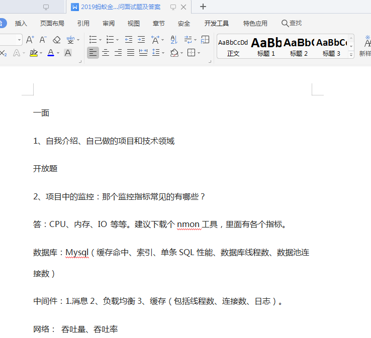Open the 视图 ribbon tab
This screenshot has height=338, width=371.
click(x=134, y=24)
